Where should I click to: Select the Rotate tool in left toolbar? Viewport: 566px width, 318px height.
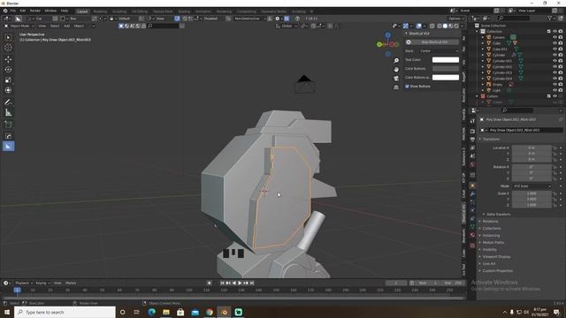(8, 70)
